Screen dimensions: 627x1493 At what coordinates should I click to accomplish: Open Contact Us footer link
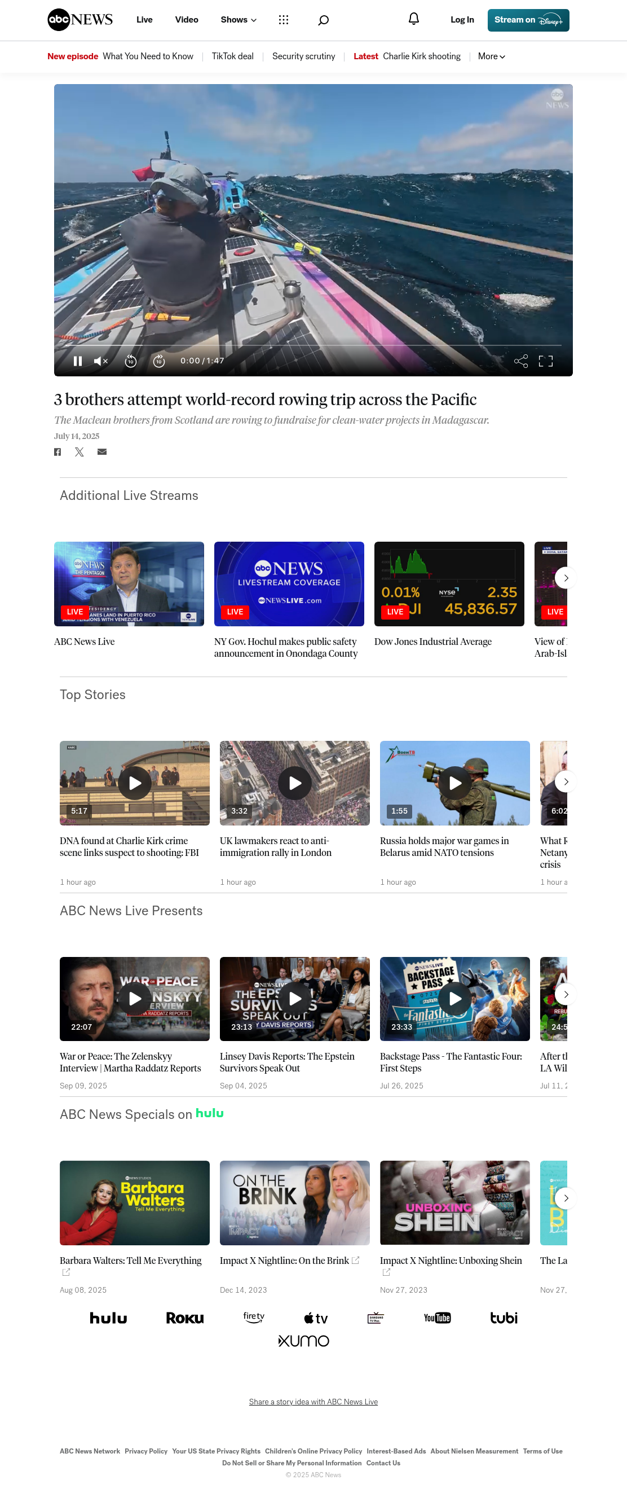(x=383, y=1464)
